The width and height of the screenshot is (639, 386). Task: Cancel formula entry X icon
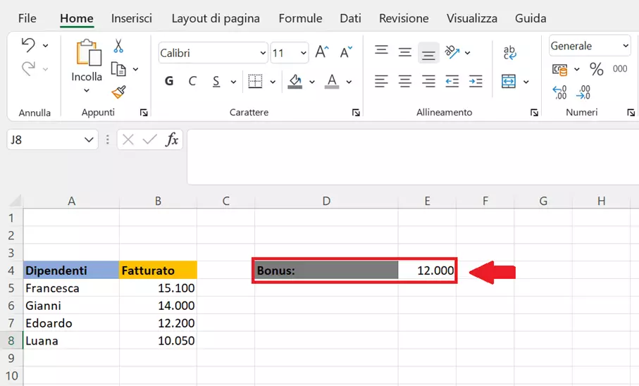128,139
